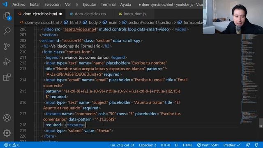This screenshot has height=148, width=263.
Task: Open the Explorer panel icon
Action: 7,16
